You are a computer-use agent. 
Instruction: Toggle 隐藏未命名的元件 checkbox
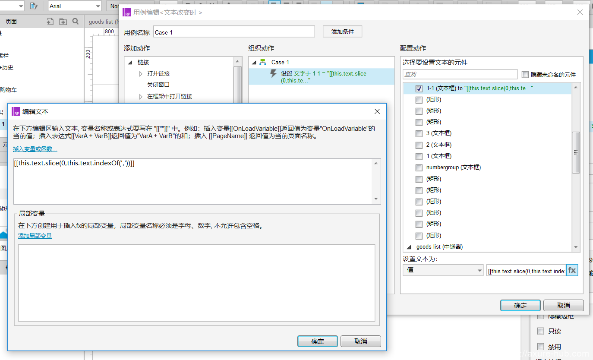pyautogui.click(x=525, y=74)
